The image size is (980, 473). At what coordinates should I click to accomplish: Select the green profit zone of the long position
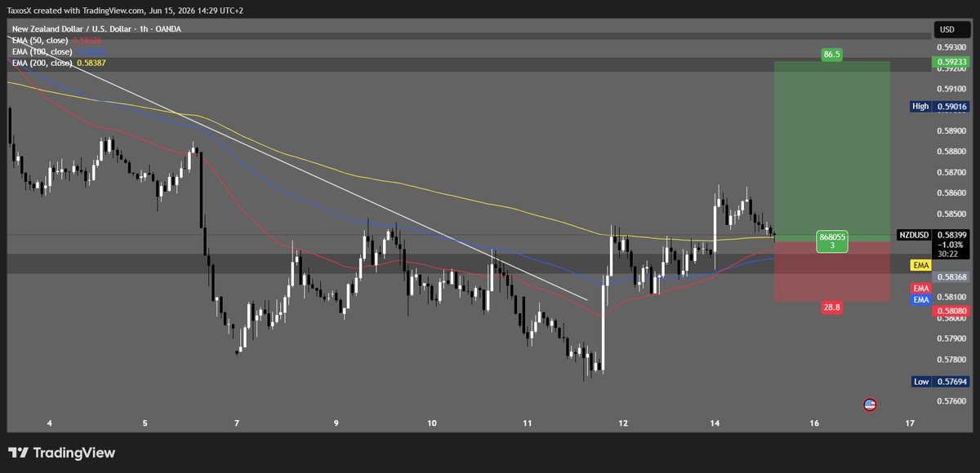coord(832,151)
